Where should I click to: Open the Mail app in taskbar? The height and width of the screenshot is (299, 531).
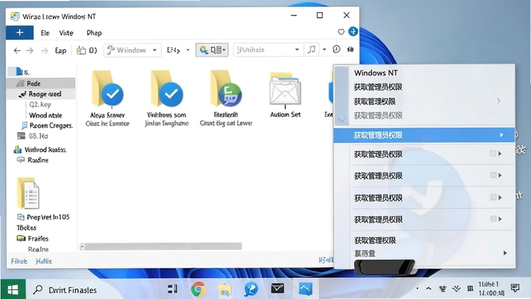click(x=277, y=288)
